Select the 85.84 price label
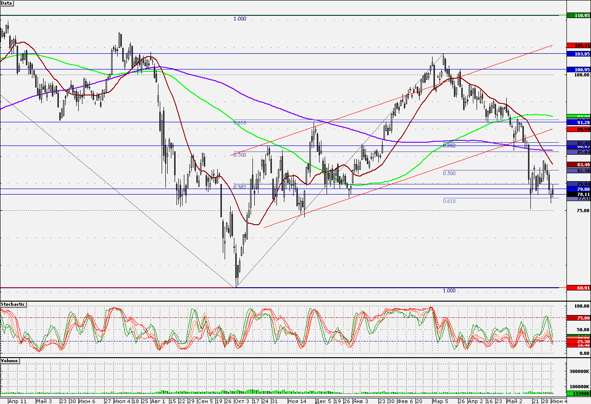 click(578, 152)
